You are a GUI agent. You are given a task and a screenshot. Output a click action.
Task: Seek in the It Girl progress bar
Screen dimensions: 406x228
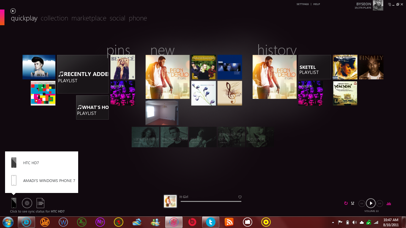point(211,202)
